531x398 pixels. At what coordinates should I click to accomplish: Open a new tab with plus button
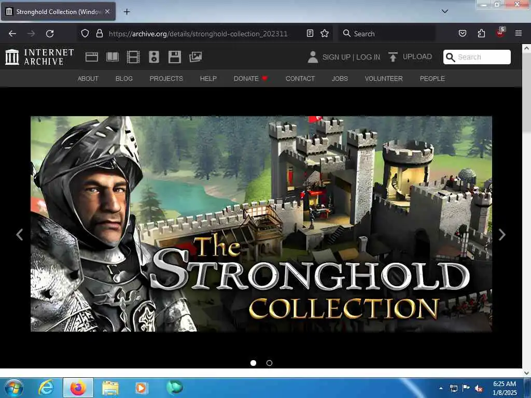click(x=127, y=12)
